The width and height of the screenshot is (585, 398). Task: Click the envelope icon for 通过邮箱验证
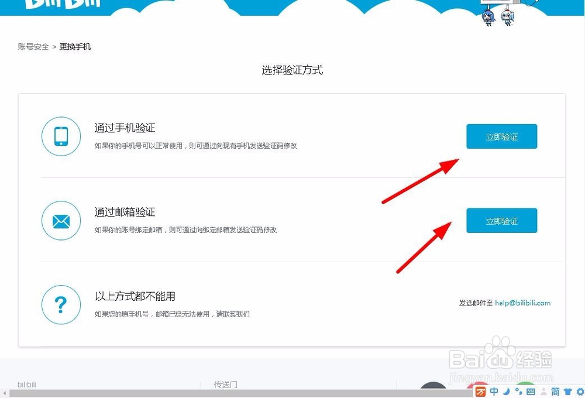[x=61, y=221]
